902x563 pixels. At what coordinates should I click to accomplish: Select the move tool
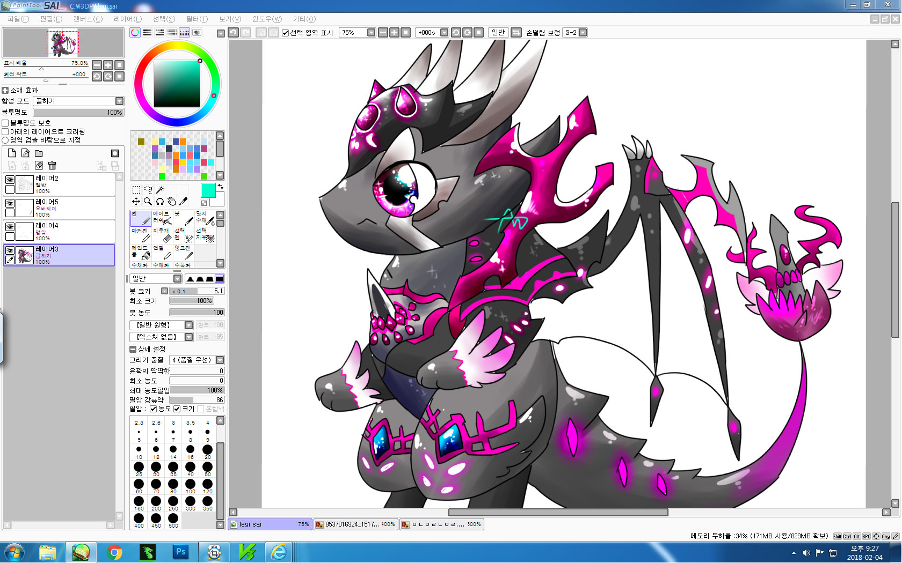tap(136, 202)
